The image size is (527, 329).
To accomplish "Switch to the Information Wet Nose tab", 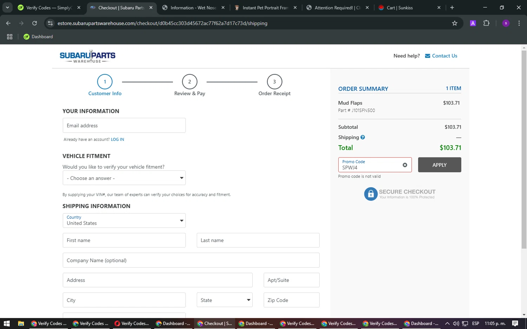I will 193,7.
